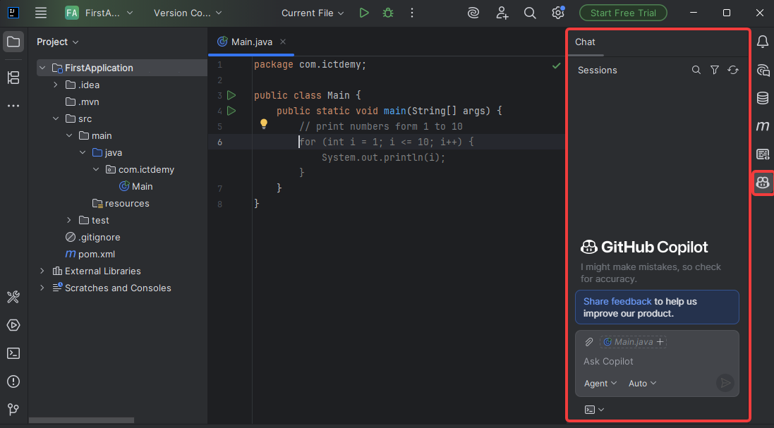This screenshot has height=428, width=774.
Task: Click the green inspection checkmark
Action: click(x=556, y=65)
